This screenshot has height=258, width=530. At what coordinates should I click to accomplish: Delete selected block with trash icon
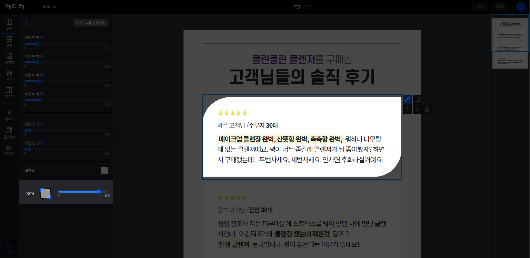coord(427,109)
